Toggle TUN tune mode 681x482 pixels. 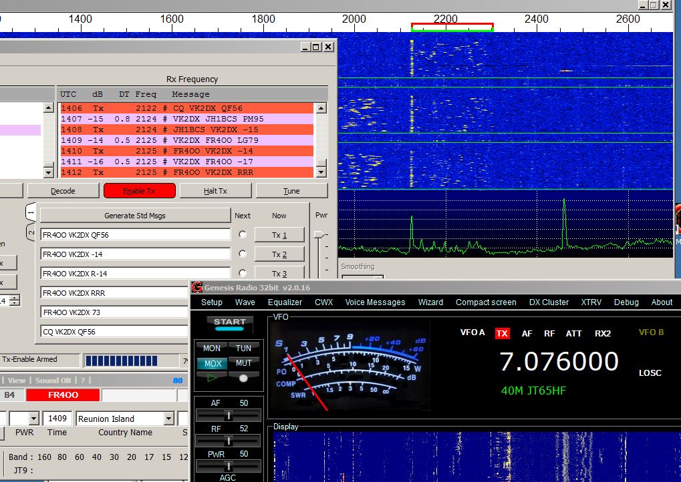(244, 348)
